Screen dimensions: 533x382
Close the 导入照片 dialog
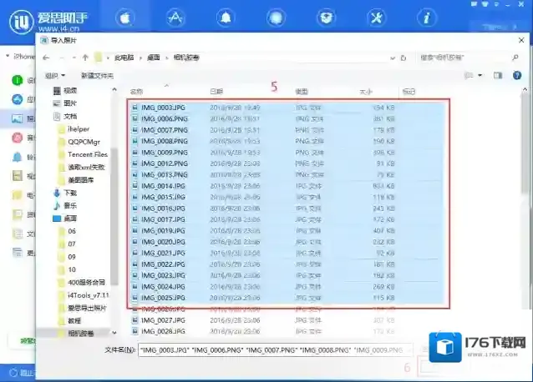[x=521, y=40]
